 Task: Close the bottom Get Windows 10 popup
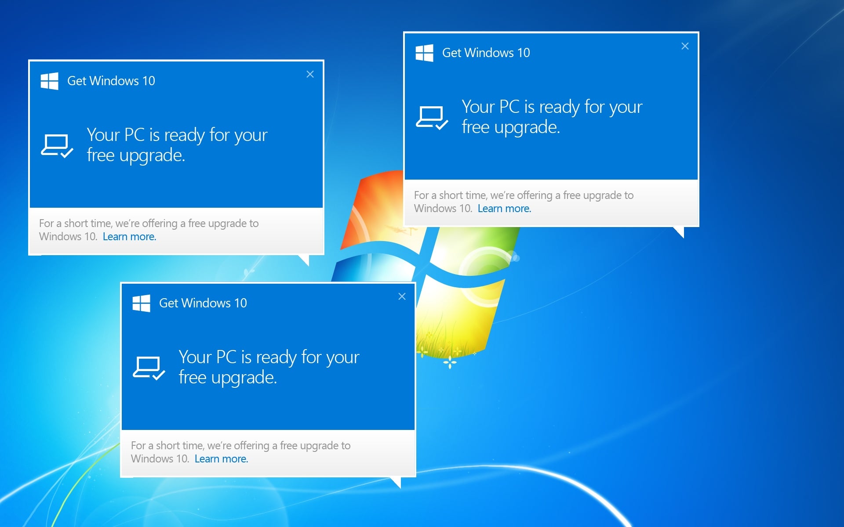point(402,296)
